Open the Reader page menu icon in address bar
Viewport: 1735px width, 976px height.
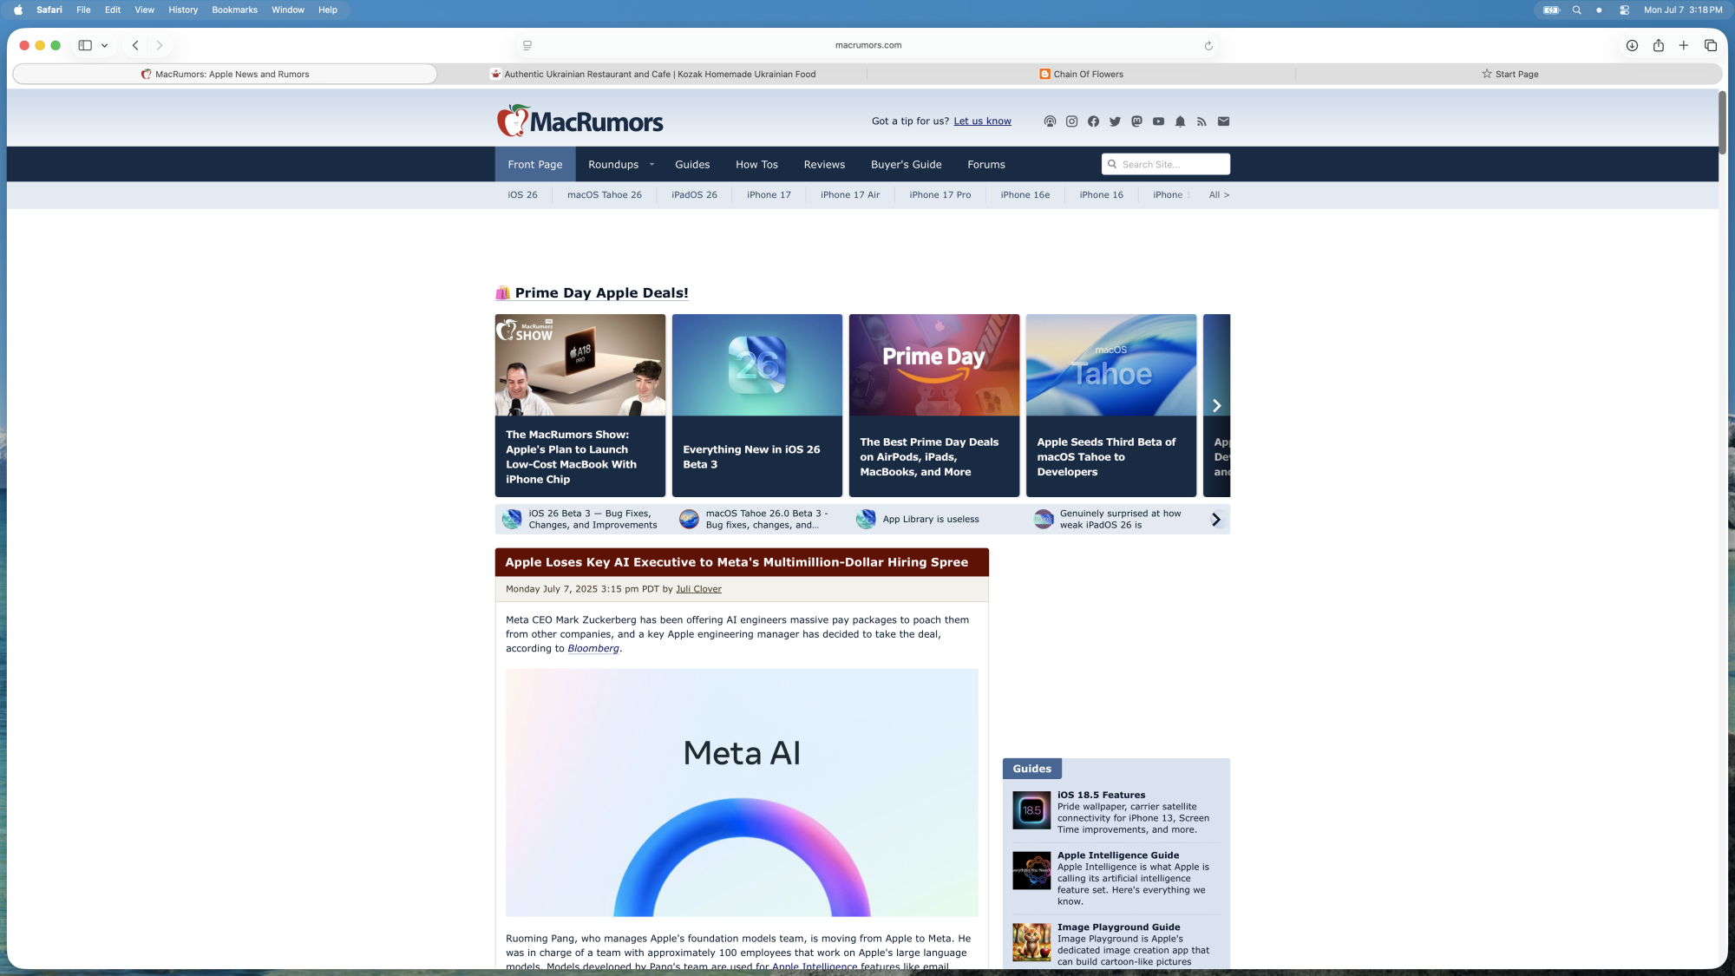click(x=527, y=45)
